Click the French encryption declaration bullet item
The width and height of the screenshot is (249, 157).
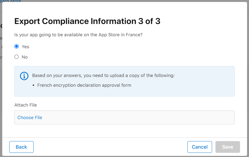tap(84, 85)
